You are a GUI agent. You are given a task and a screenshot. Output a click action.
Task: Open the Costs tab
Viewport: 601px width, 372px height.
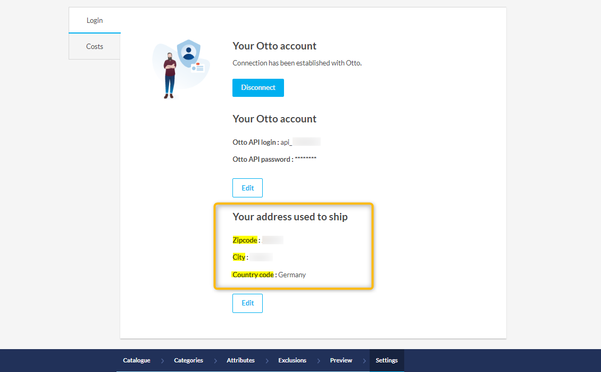point(95,46)
